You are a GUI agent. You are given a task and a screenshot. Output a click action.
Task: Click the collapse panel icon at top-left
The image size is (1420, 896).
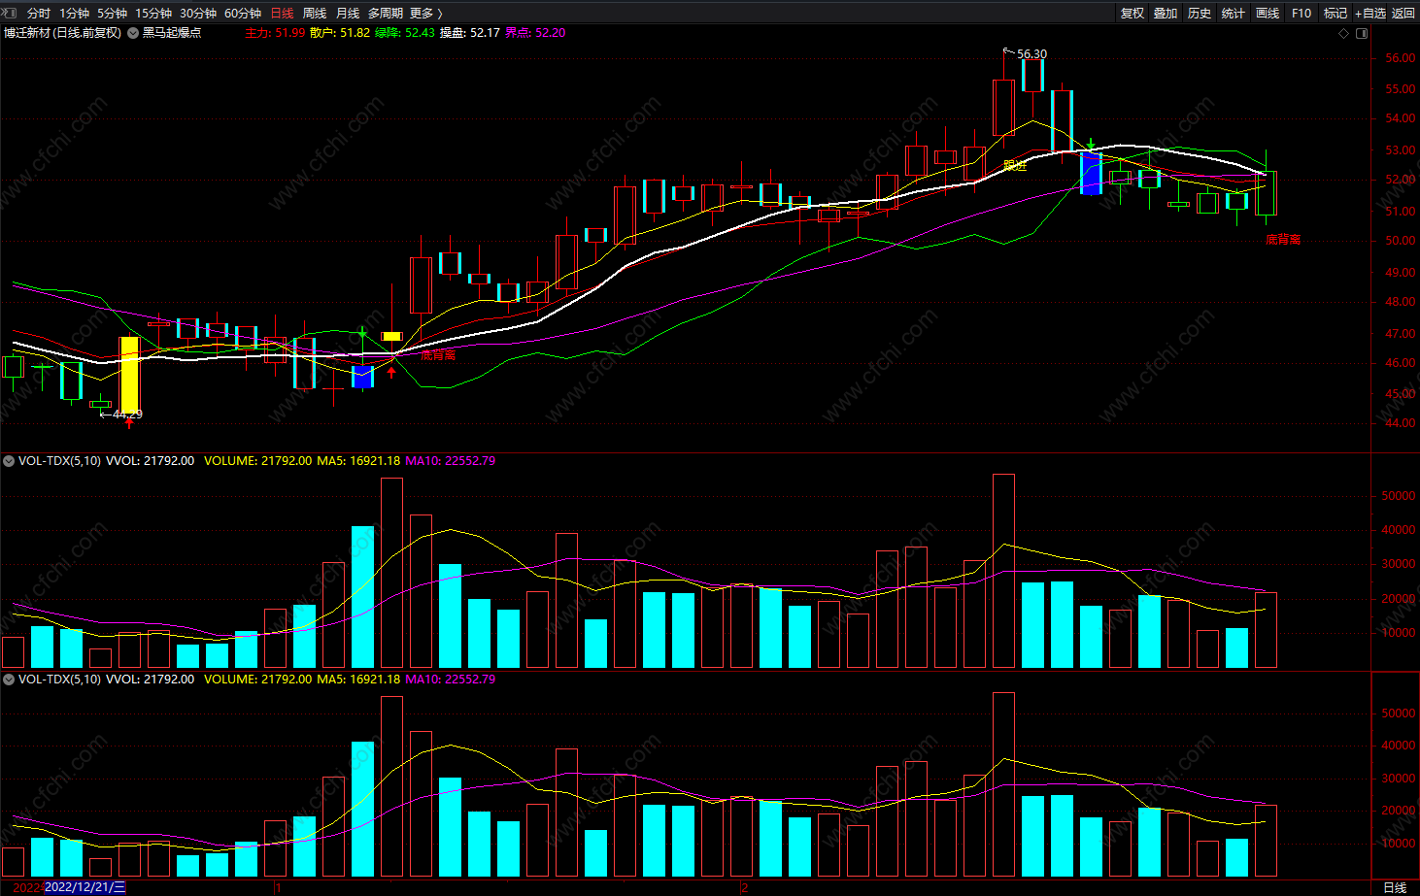click(11, 13)
